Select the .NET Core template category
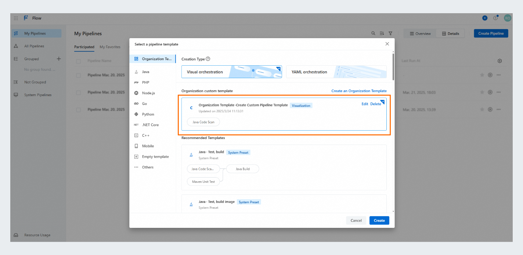 tap(153, 125)
